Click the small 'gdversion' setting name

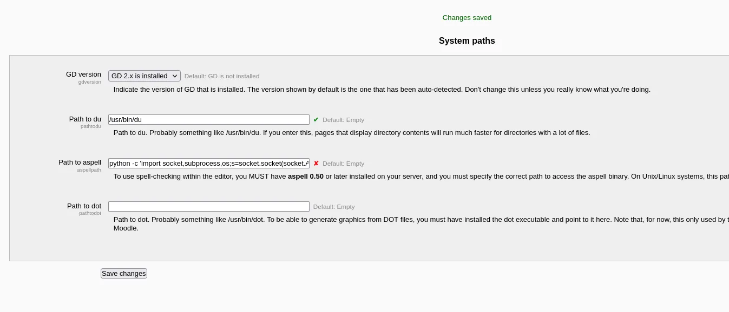point(89,82)
